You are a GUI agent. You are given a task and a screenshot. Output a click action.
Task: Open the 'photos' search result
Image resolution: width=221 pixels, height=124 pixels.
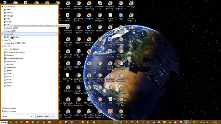tap(9, 22)
